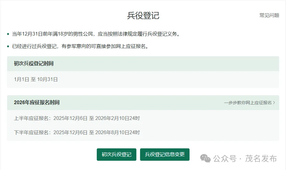Select the 兵役登记 page title
Image resolution: width=286 pixels, height=170 pixels.
coord(143,15)
